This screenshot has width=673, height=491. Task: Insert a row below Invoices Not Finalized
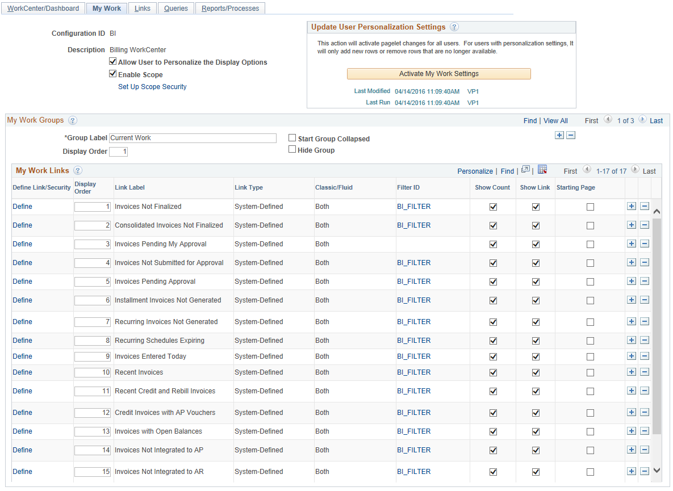click(632, 206)
